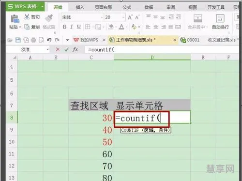
Task: Open the 页面布局 (Page Layout) tab
Action: pyautogui.click(x=103, y=7)
